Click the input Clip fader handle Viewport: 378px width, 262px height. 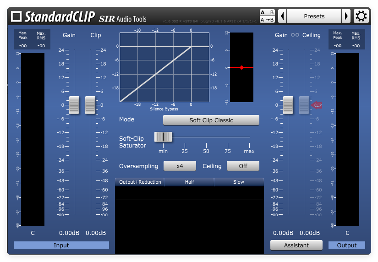tap(90, 105)
